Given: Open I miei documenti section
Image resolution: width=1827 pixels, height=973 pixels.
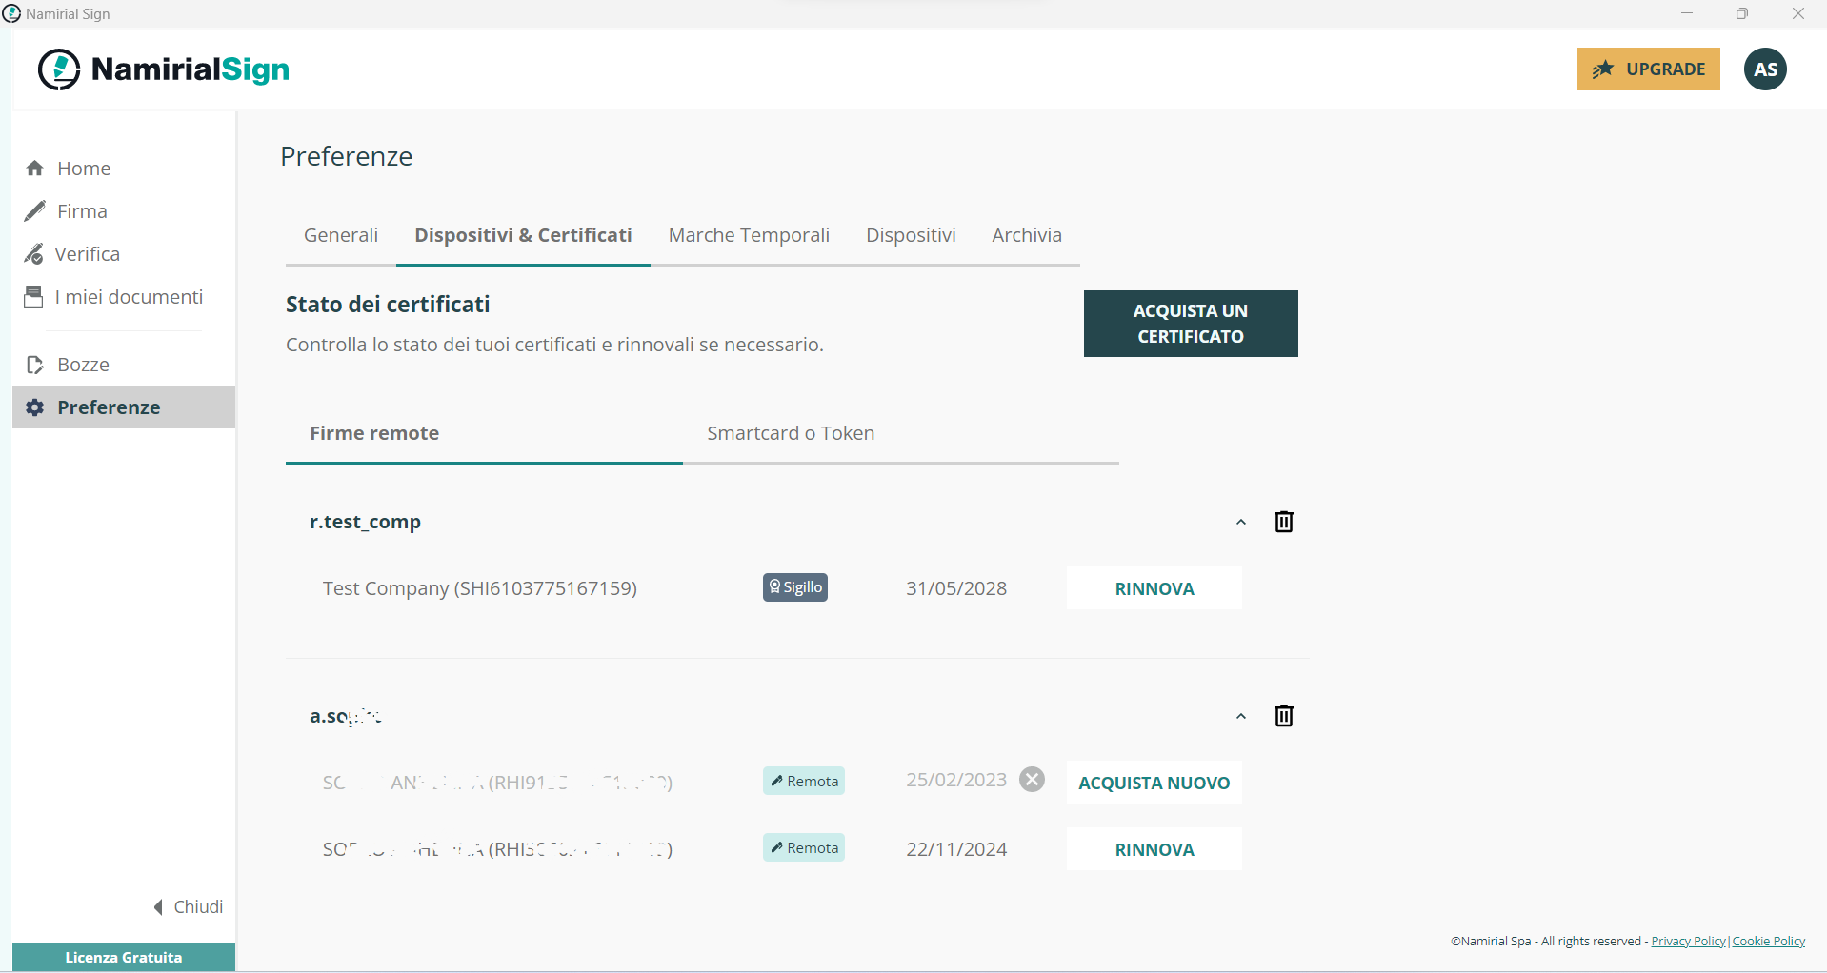Looking at the screenshot, I should (128, 296).
